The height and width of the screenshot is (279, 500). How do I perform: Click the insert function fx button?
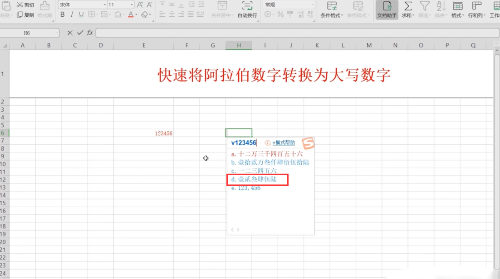[x=90, y=33]
